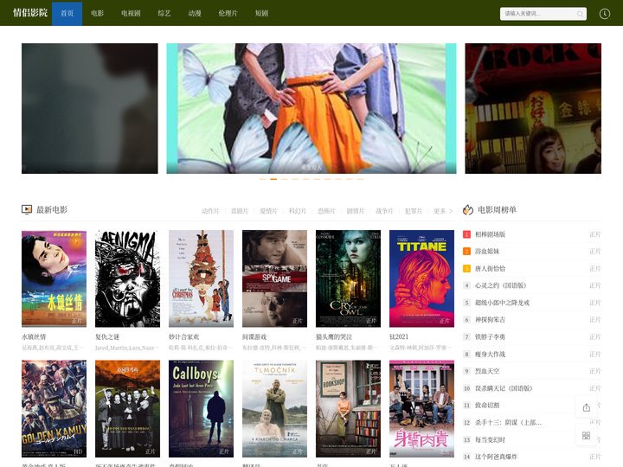The width and height of the screenshot is (623, 467).
Task: Open the 电视剧 navigation tab
Action: 131,14
